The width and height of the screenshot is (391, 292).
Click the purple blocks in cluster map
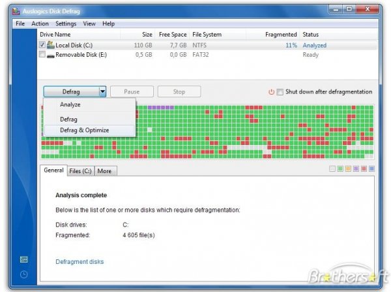coord(161,108)
